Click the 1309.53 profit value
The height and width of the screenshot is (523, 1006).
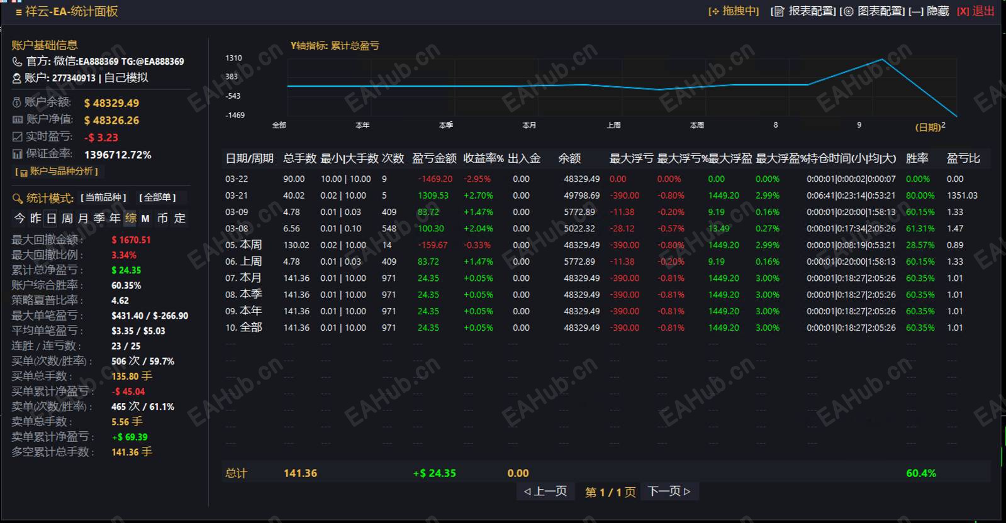click(x=433, y=195)
